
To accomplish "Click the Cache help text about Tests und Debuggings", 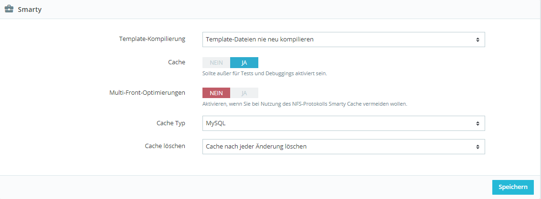I will (x=265, y=73).
